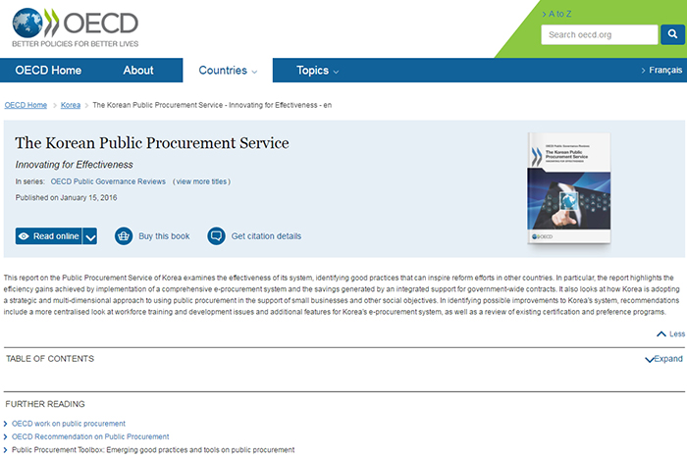Click the OECD Home breadcrumb link

click(26, 105)
